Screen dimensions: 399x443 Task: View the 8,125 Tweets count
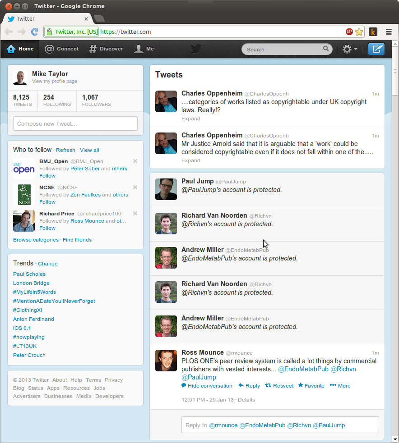23,100
